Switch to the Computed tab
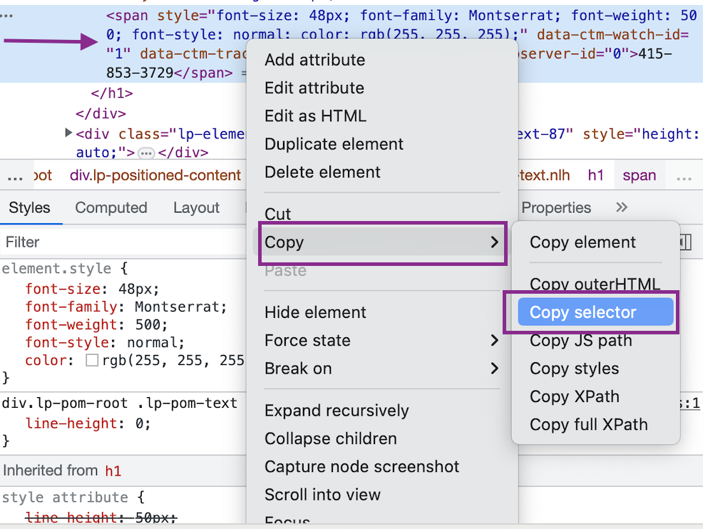Image resolution: width=703 pixels, height=529 pixels. click(111, 207)
